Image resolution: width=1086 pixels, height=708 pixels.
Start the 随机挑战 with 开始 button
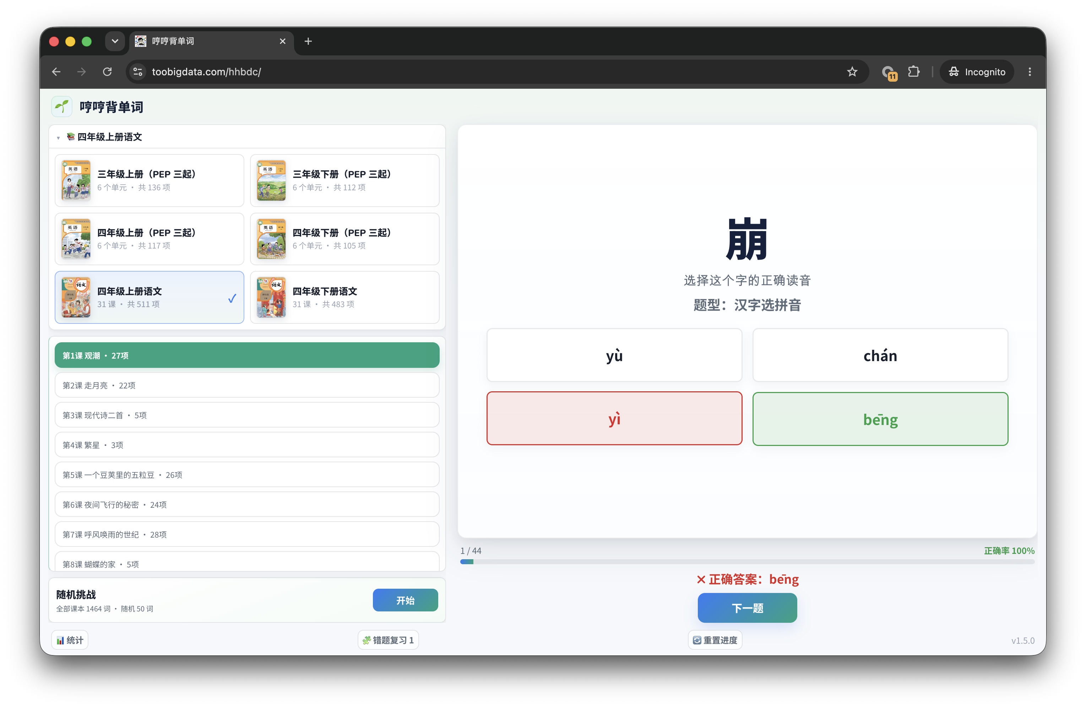405,600
